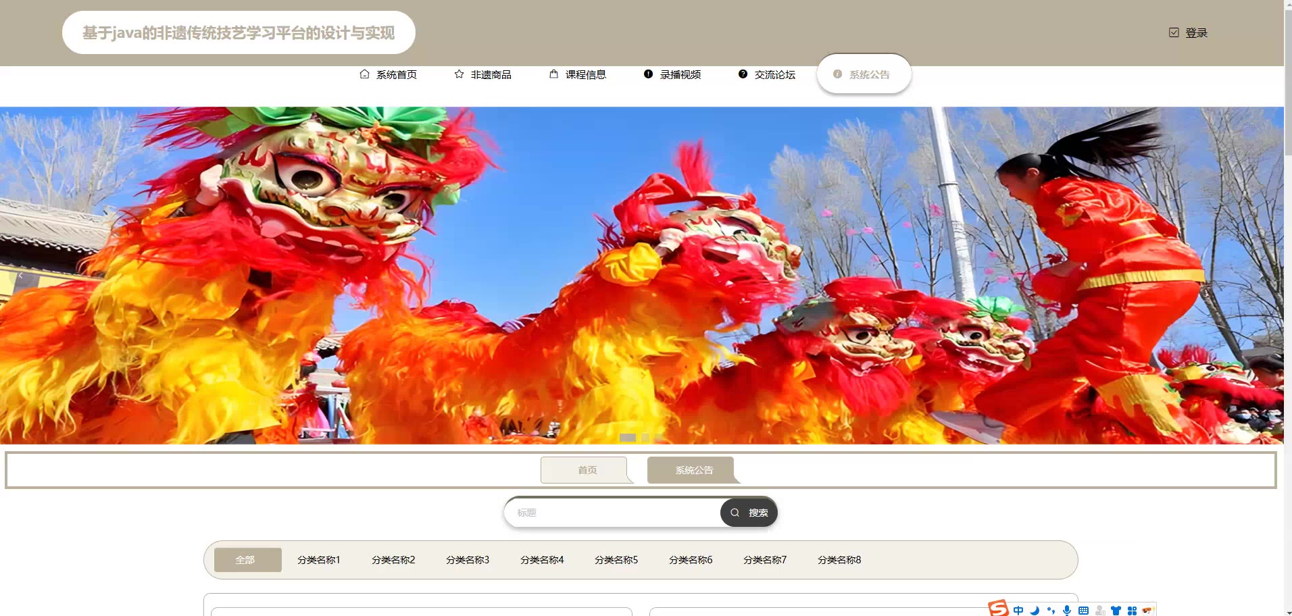The image size is (1292, 616).
Task: Click magnifier icon in 搜索 button
Action: pos(735,513)
